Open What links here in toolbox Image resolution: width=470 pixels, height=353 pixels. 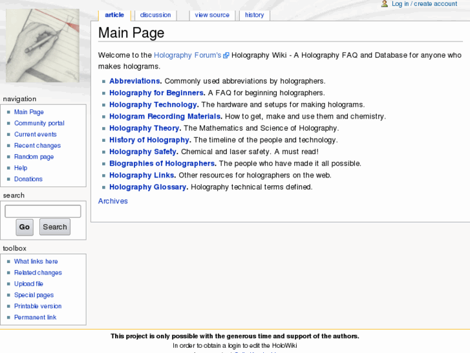coord(36,262)
